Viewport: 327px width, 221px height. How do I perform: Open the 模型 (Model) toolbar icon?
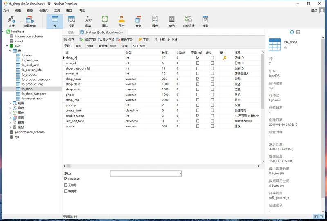(205, 21)
